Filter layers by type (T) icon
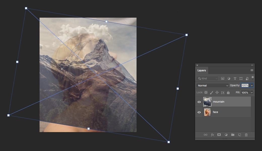This screenshot has height=151, width=262. pos(235,79)
